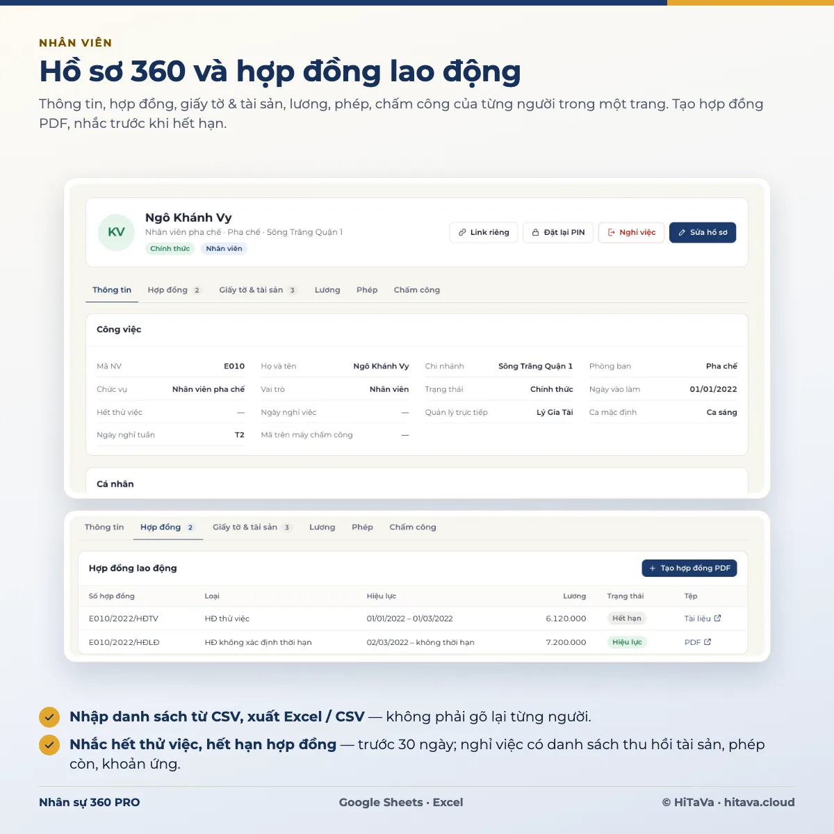This screenshot has height=834, width=834.
Task: Click the Hết hạn status badge
Action: [x=627, y=619]
